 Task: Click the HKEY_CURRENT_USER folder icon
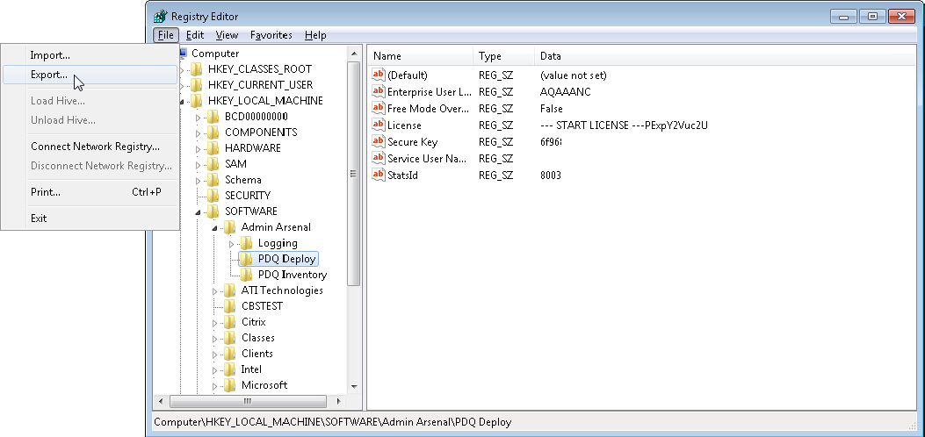pos(197,85)
